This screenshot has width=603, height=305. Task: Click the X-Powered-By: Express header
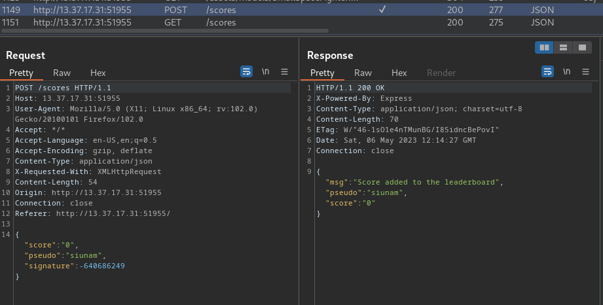point(364,98)
